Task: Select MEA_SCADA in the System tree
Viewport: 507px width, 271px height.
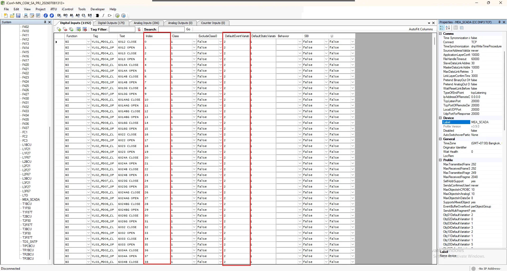Action: coord(31,200)
